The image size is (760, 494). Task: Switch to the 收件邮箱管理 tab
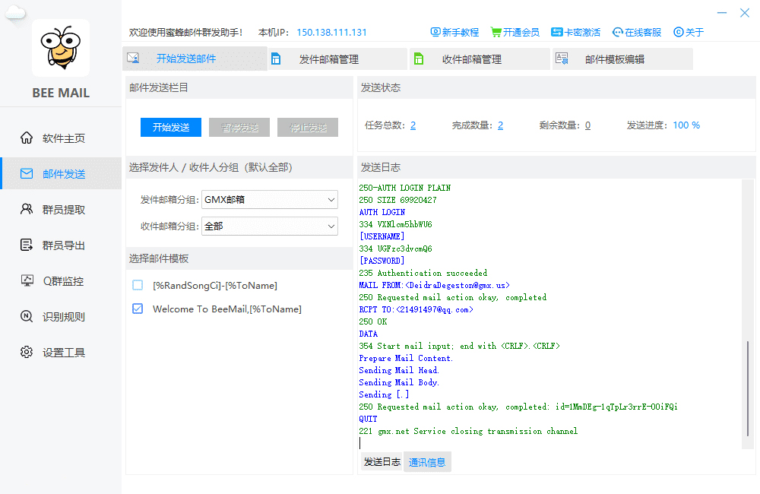480,59
